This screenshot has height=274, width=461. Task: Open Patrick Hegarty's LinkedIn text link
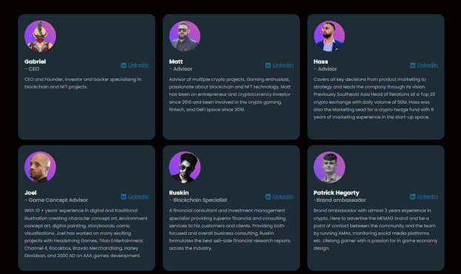428,197
